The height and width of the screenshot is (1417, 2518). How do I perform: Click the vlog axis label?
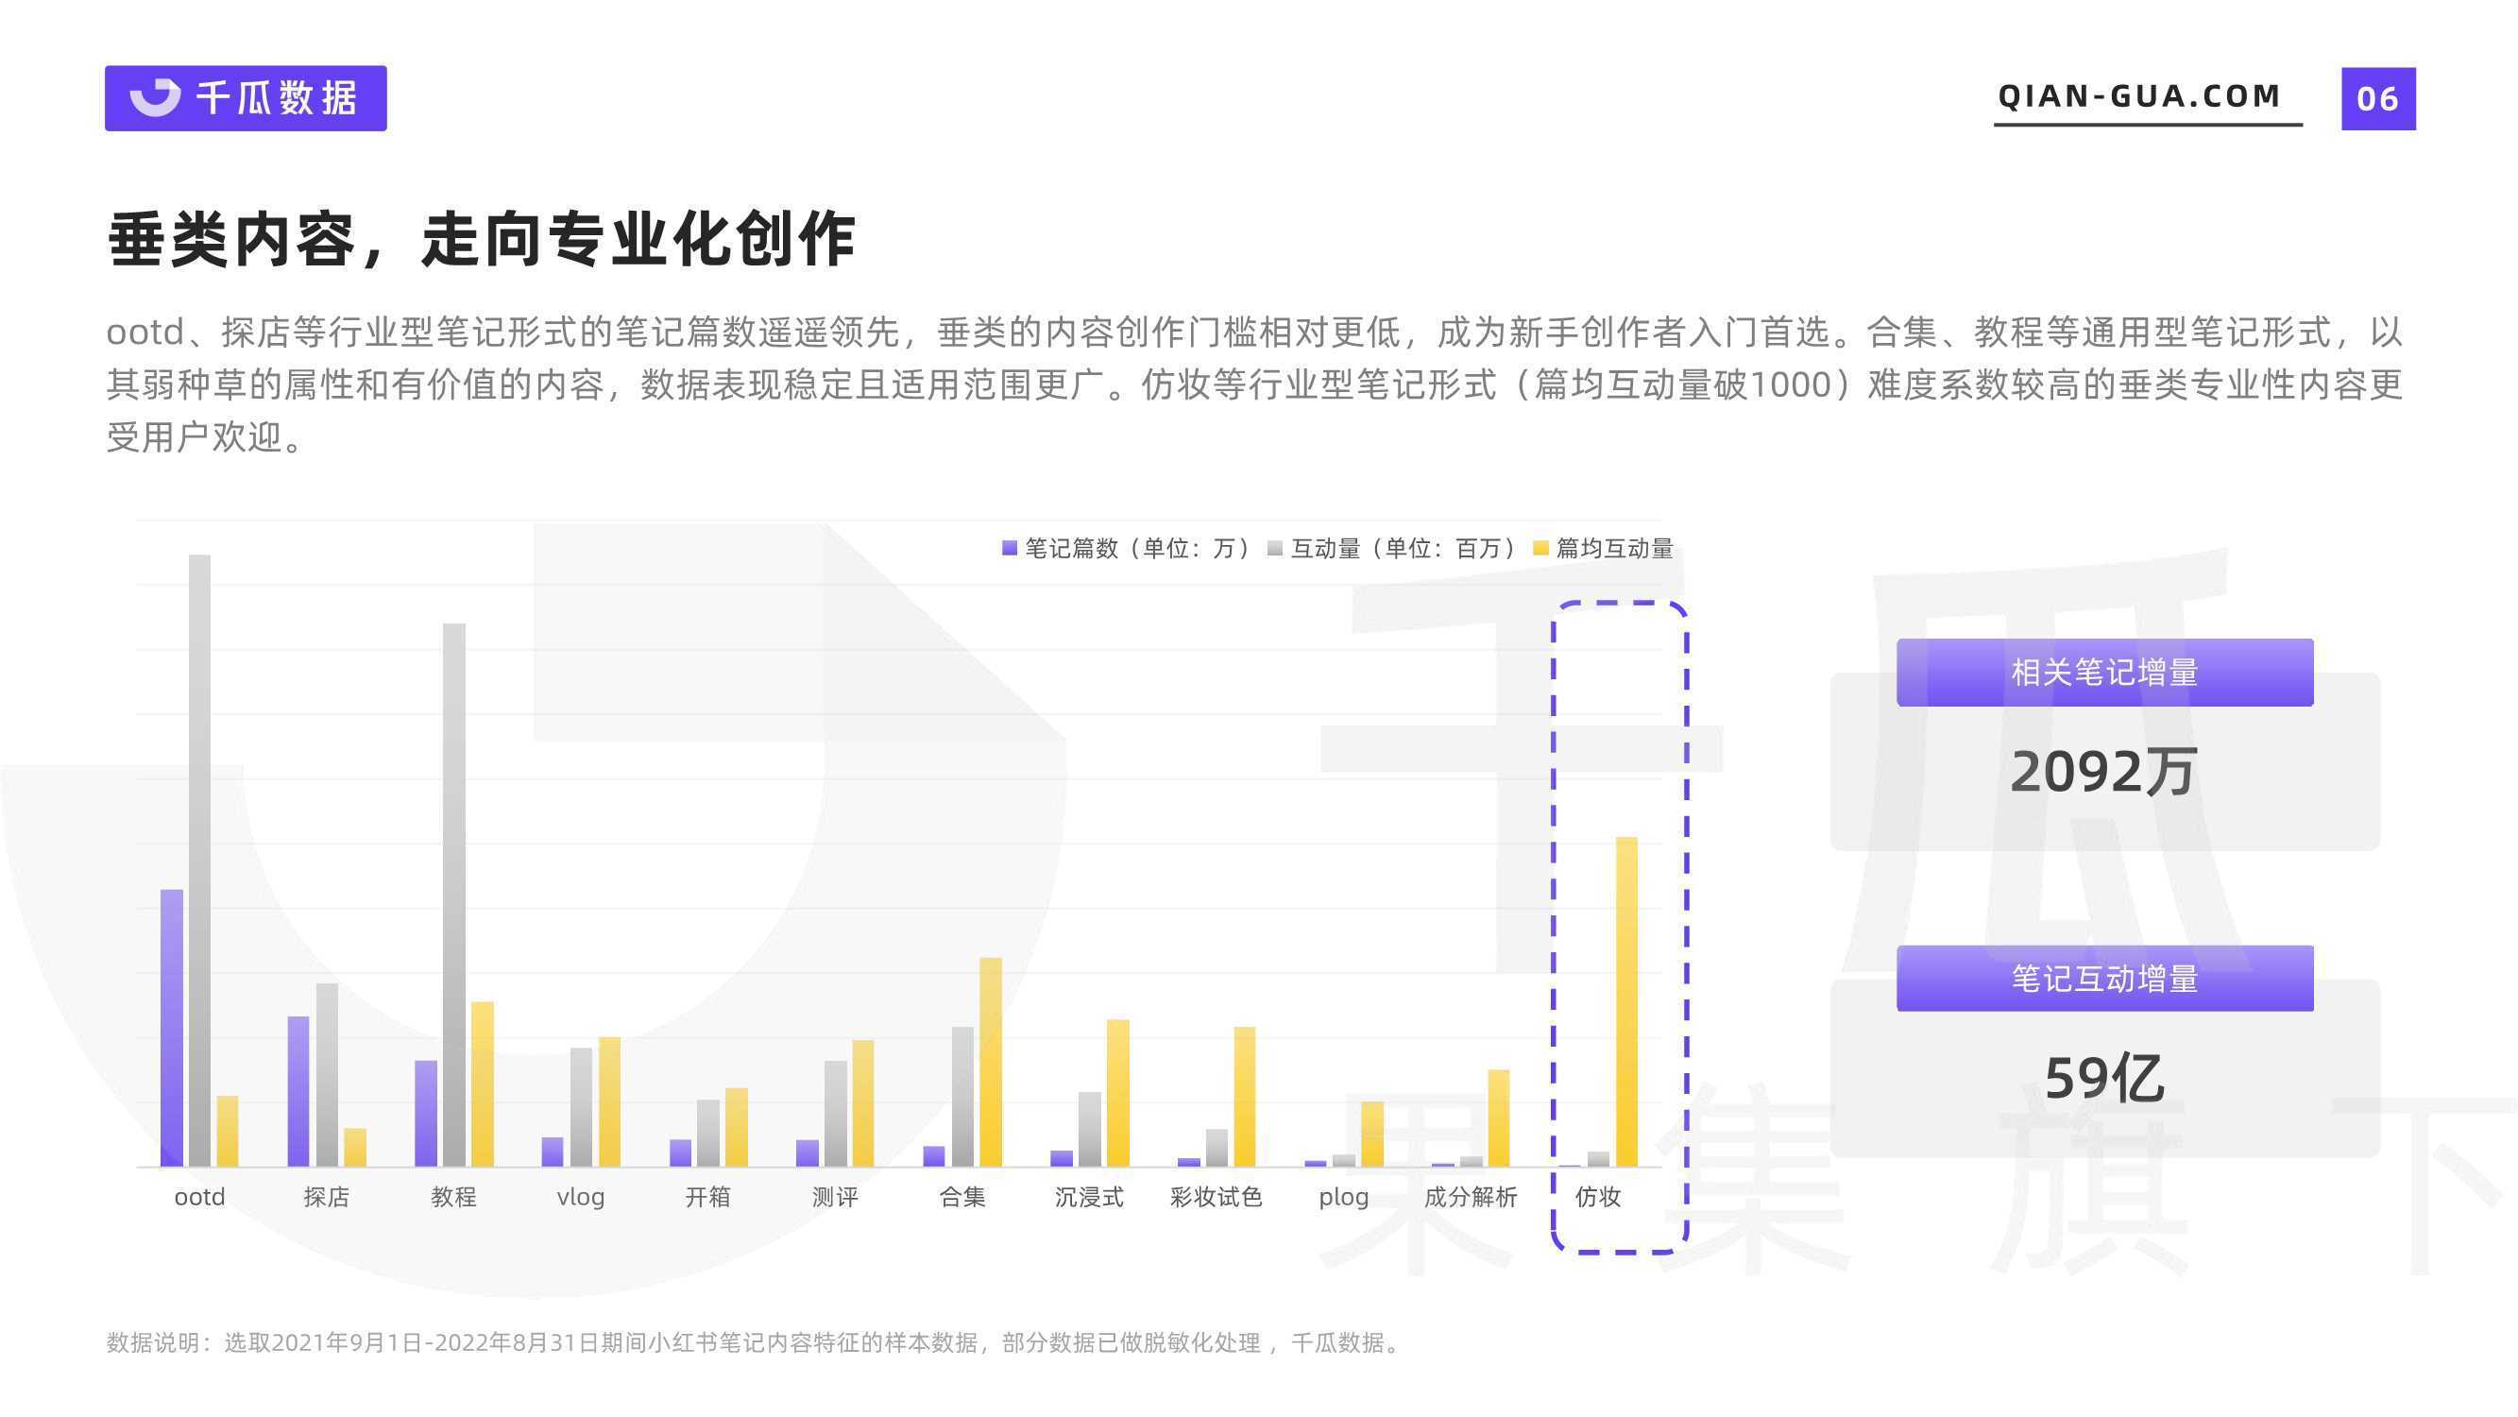click(581, 1198)
